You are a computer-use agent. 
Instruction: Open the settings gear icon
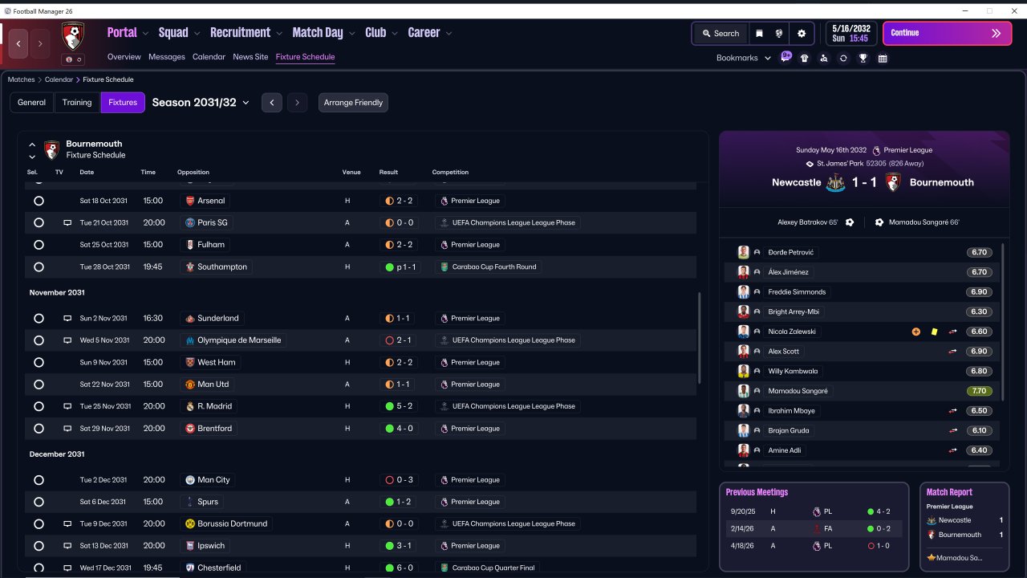point(802,34)
